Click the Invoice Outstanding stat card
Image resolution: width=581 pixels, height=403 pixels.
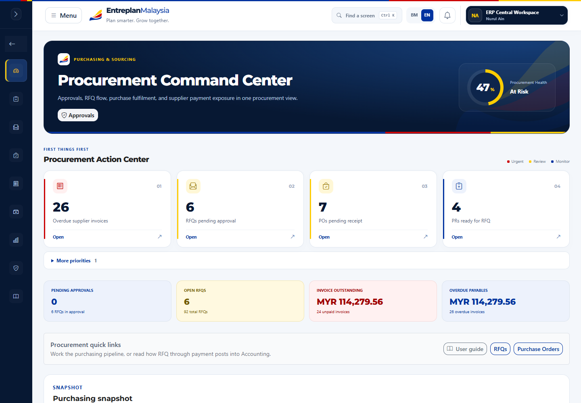373,301
